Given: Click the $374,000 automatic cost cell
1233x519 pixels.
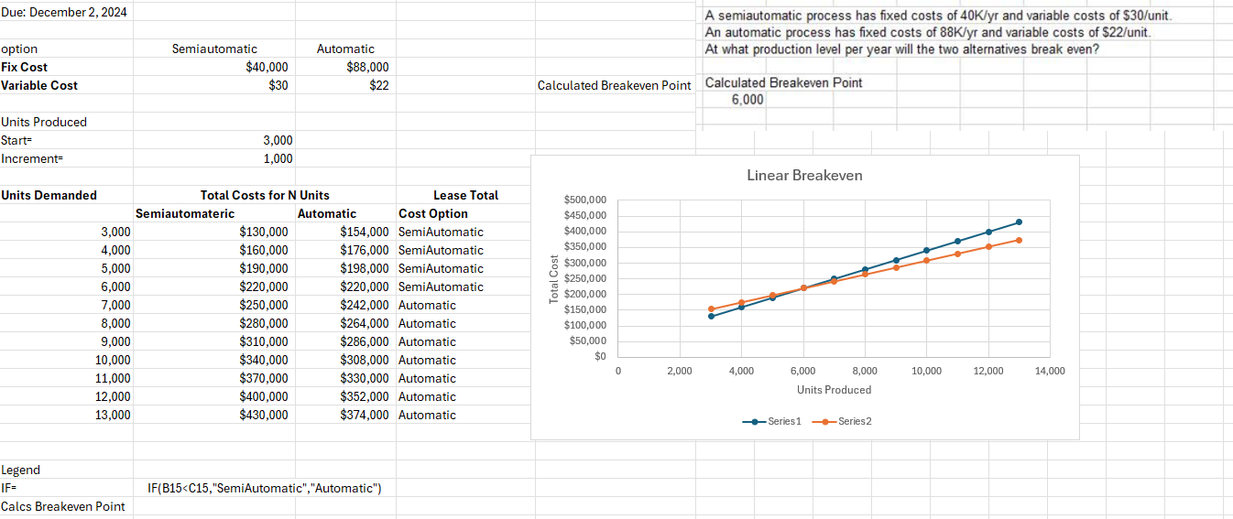Looking at the screenshot, I should tap(364, 415).
